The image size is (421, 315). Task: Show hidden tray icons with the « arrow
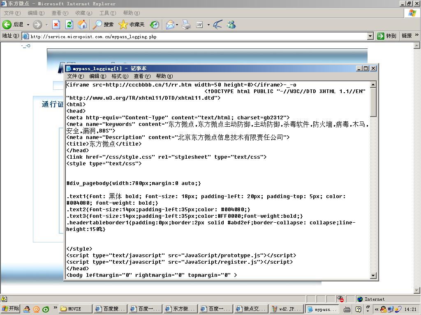pos(377,309)
